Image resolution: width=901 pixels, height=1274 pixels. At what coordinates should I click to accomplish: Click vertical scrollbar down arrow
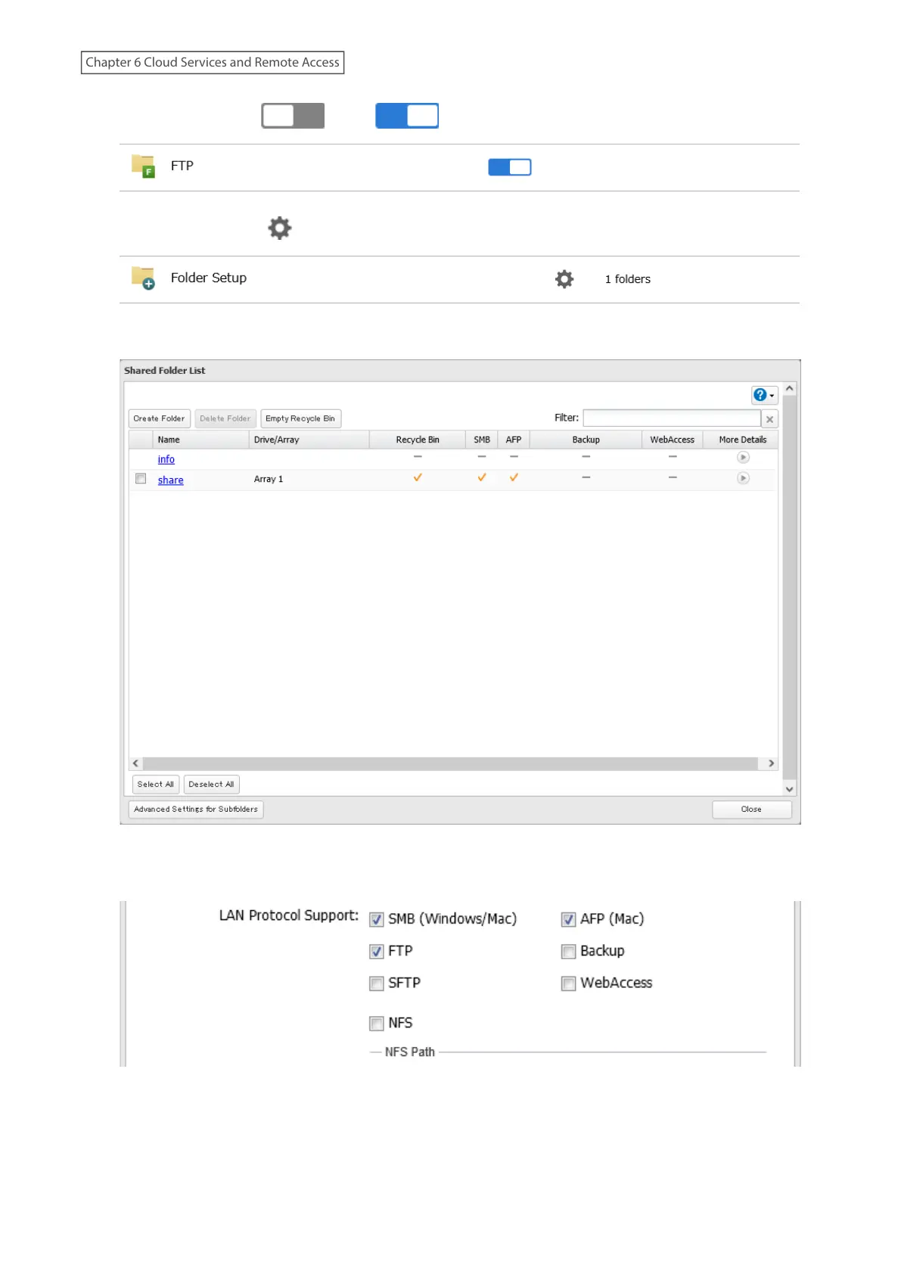[789, 789]
